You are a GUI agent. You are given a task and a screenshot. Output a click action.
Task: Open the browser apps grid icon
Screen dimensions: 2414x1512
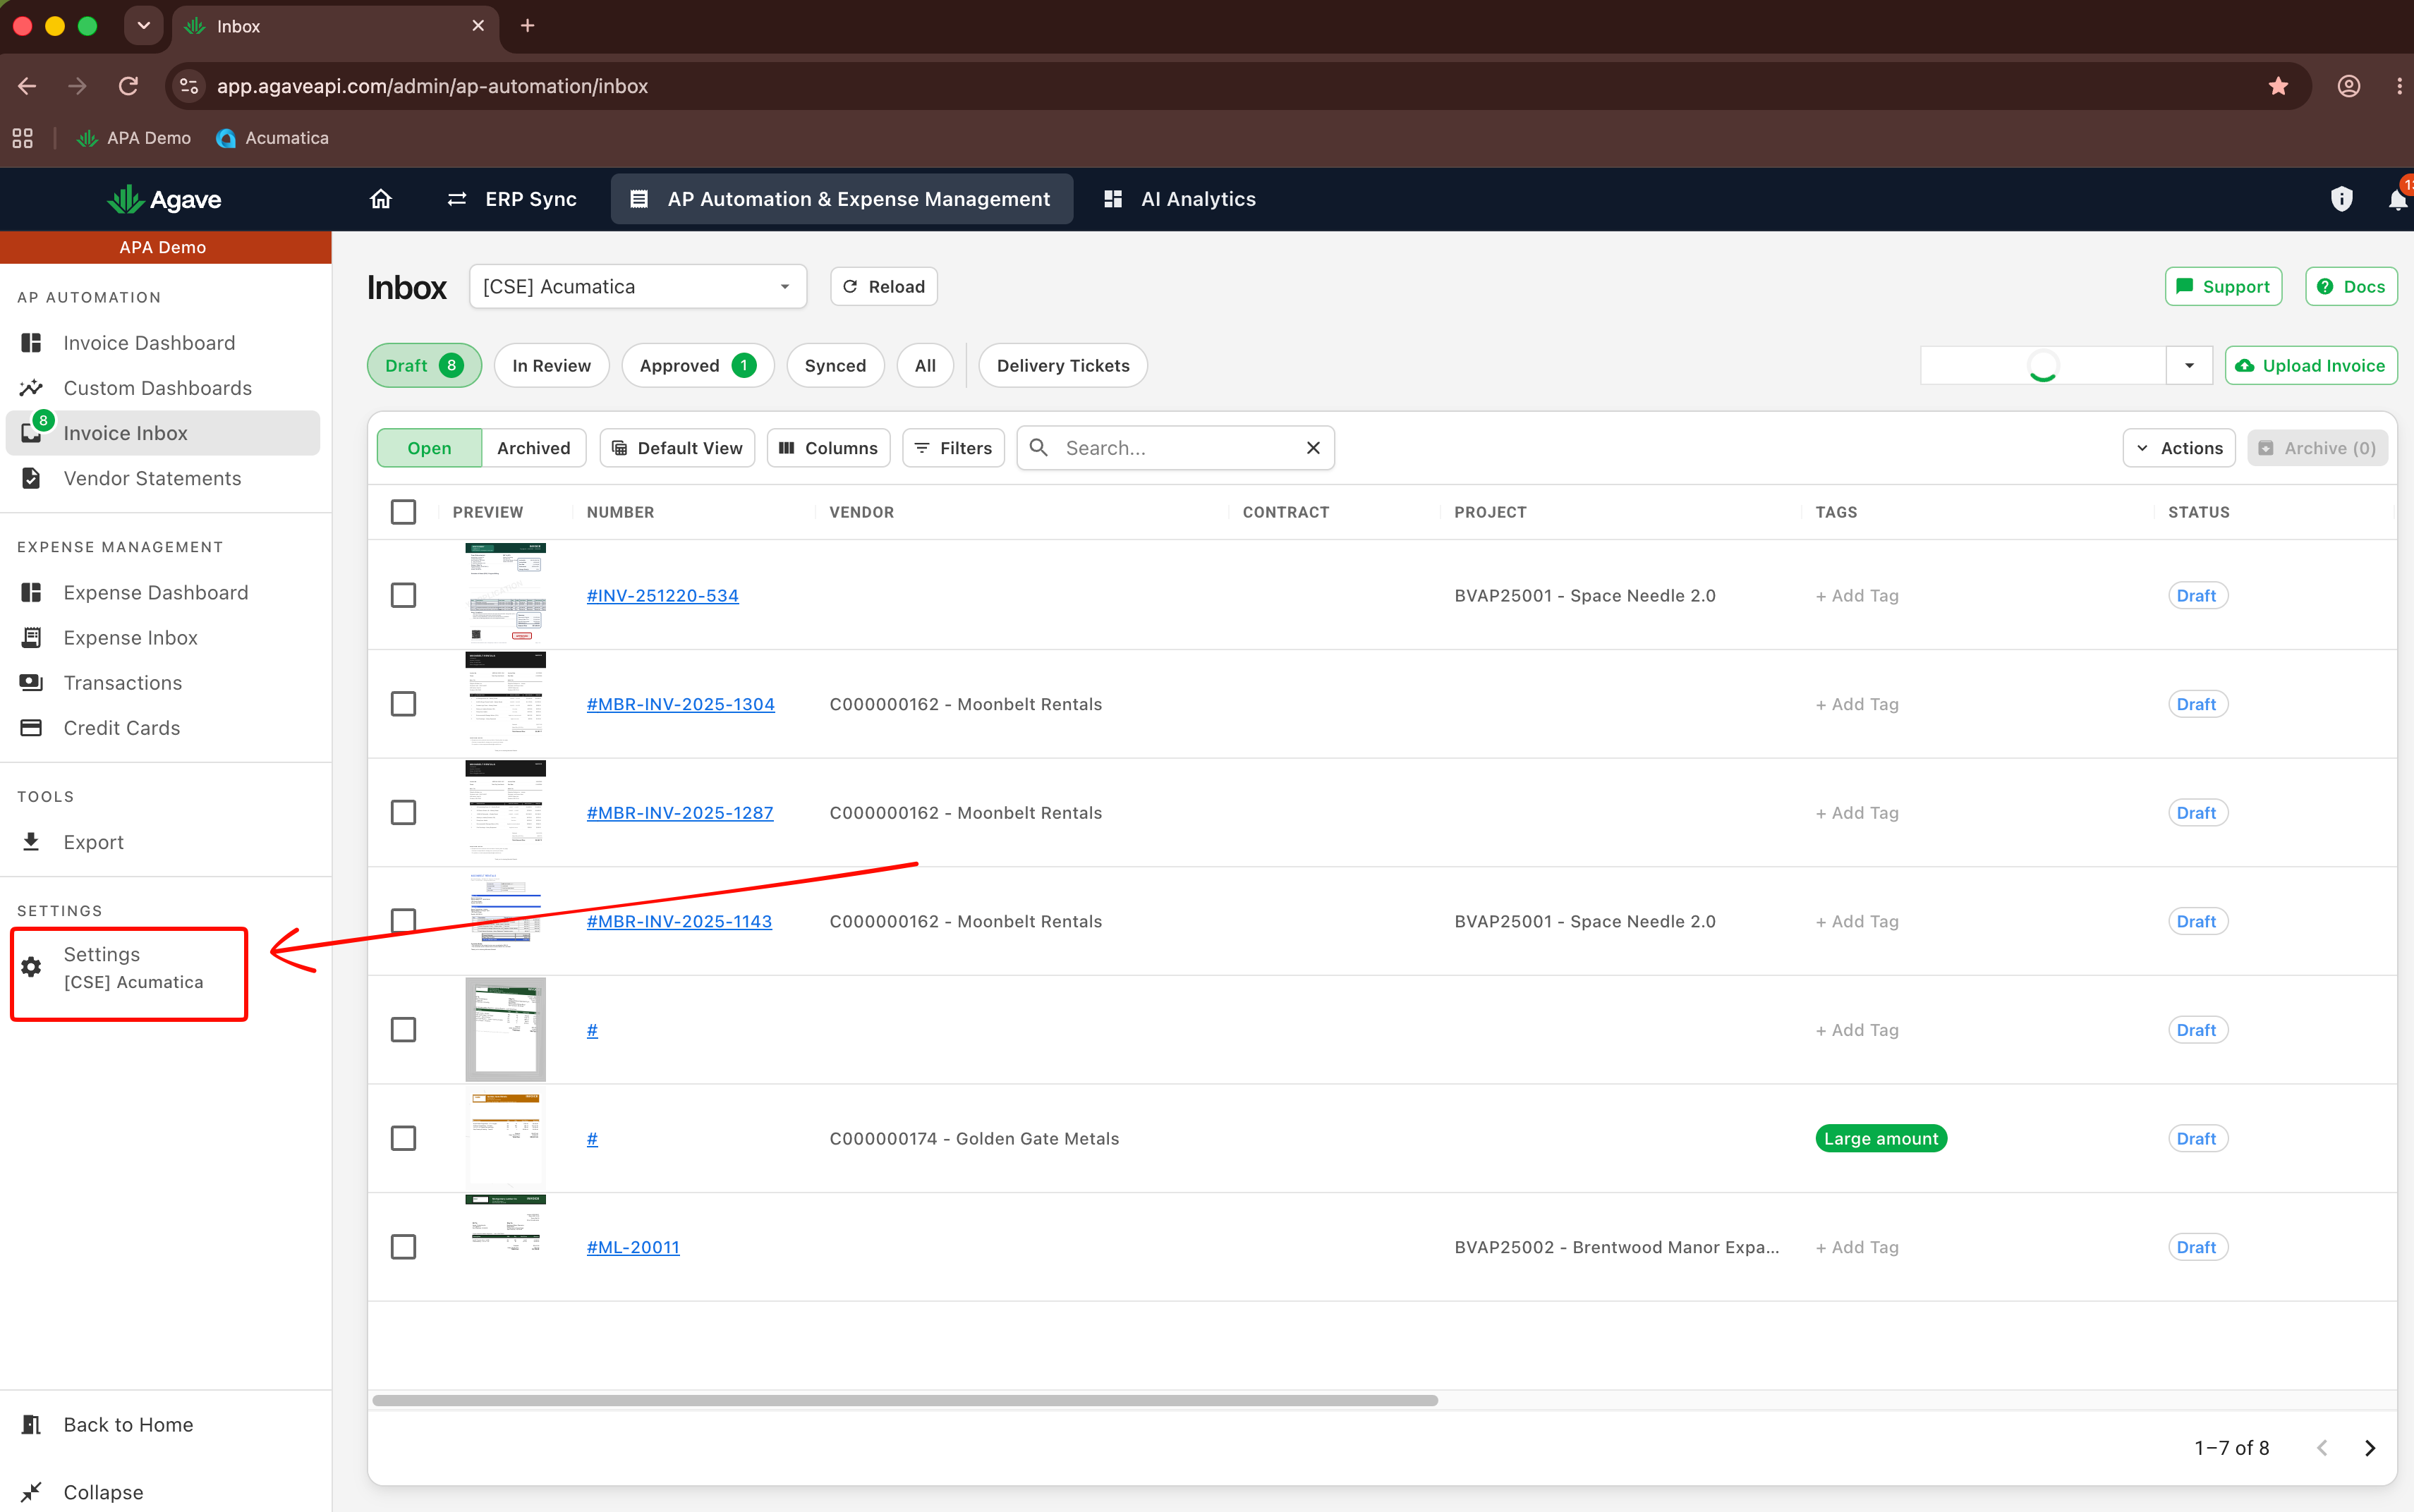pyautogui.click(x=22, y=138)
